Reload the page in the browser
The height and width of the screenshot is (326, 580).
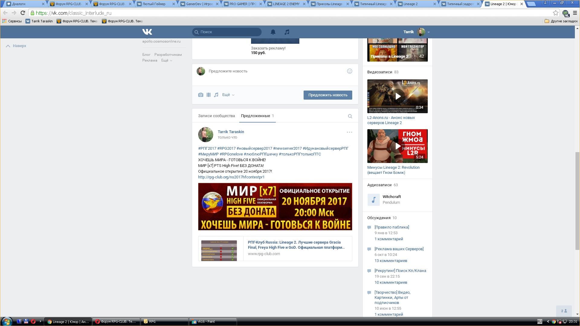(23, 13)
